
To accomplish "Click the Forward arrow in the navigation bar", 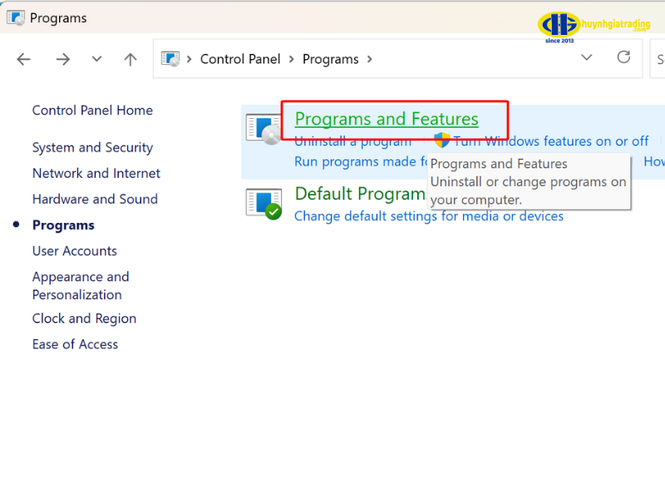I will 62,59.
